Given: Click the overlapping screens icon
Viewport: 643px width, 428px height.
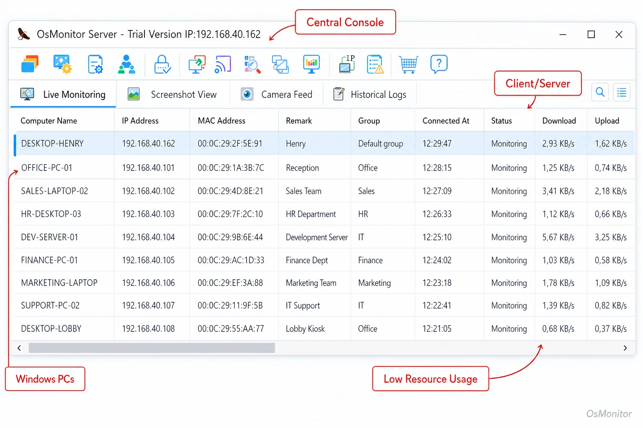Looking at the screenshot, I should tap(280, 64).
